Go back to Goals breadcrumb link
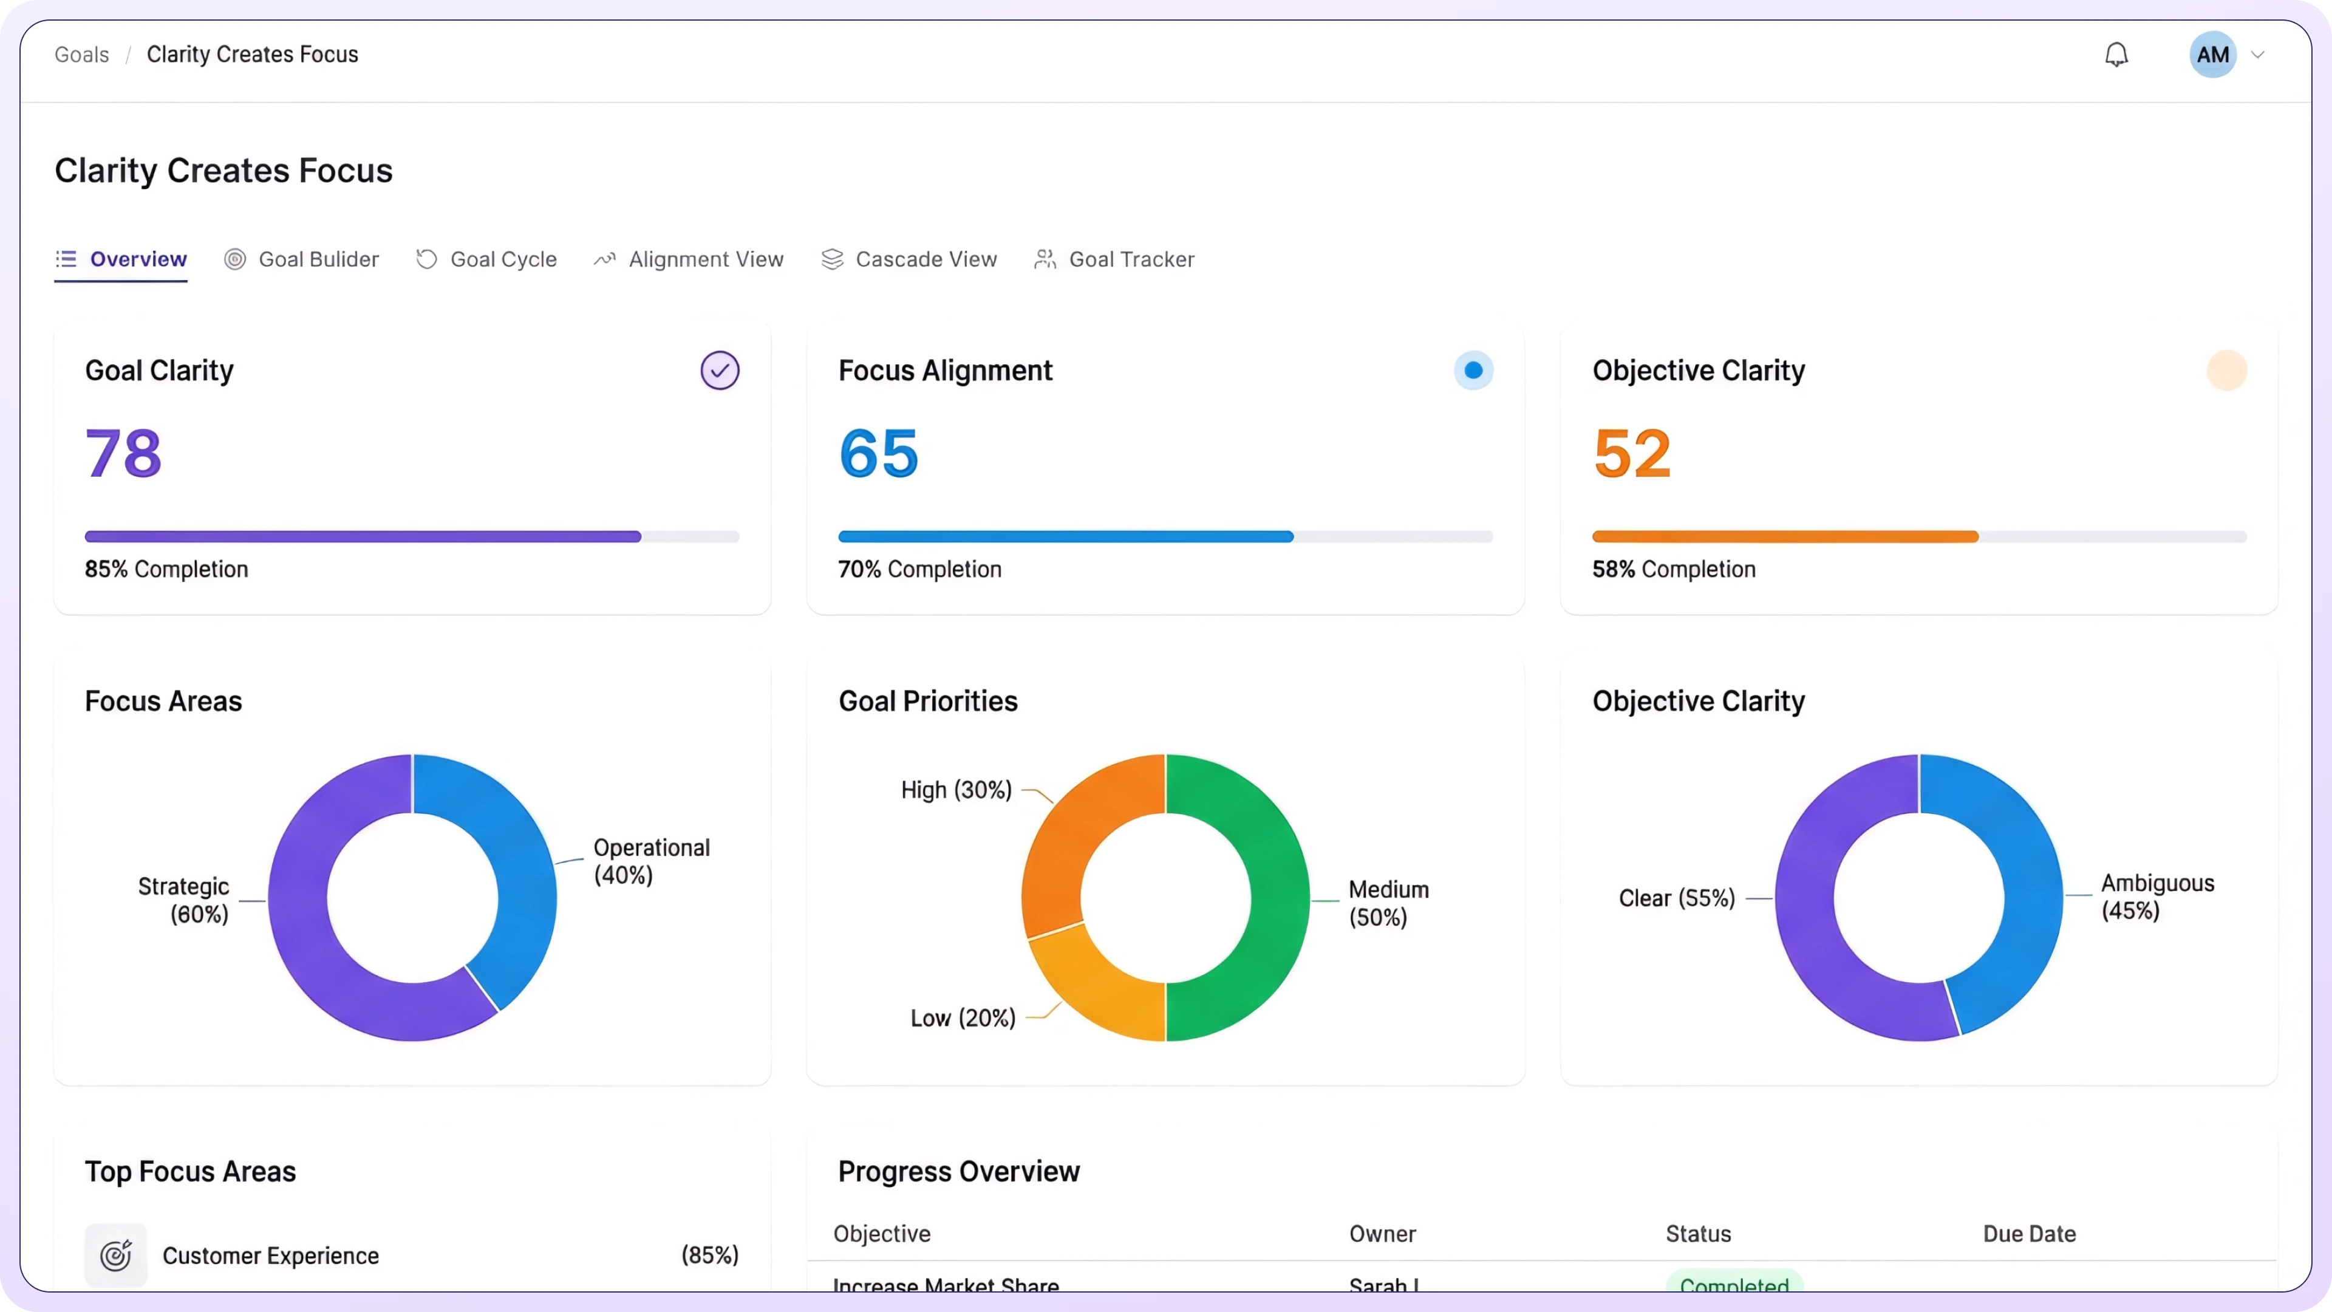The image size is (2332, 1312). point(81,55)
